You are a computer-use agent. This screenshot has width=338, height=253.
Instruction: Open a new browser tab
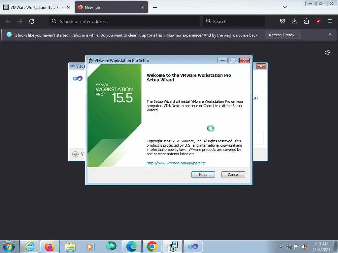[155, 8]
